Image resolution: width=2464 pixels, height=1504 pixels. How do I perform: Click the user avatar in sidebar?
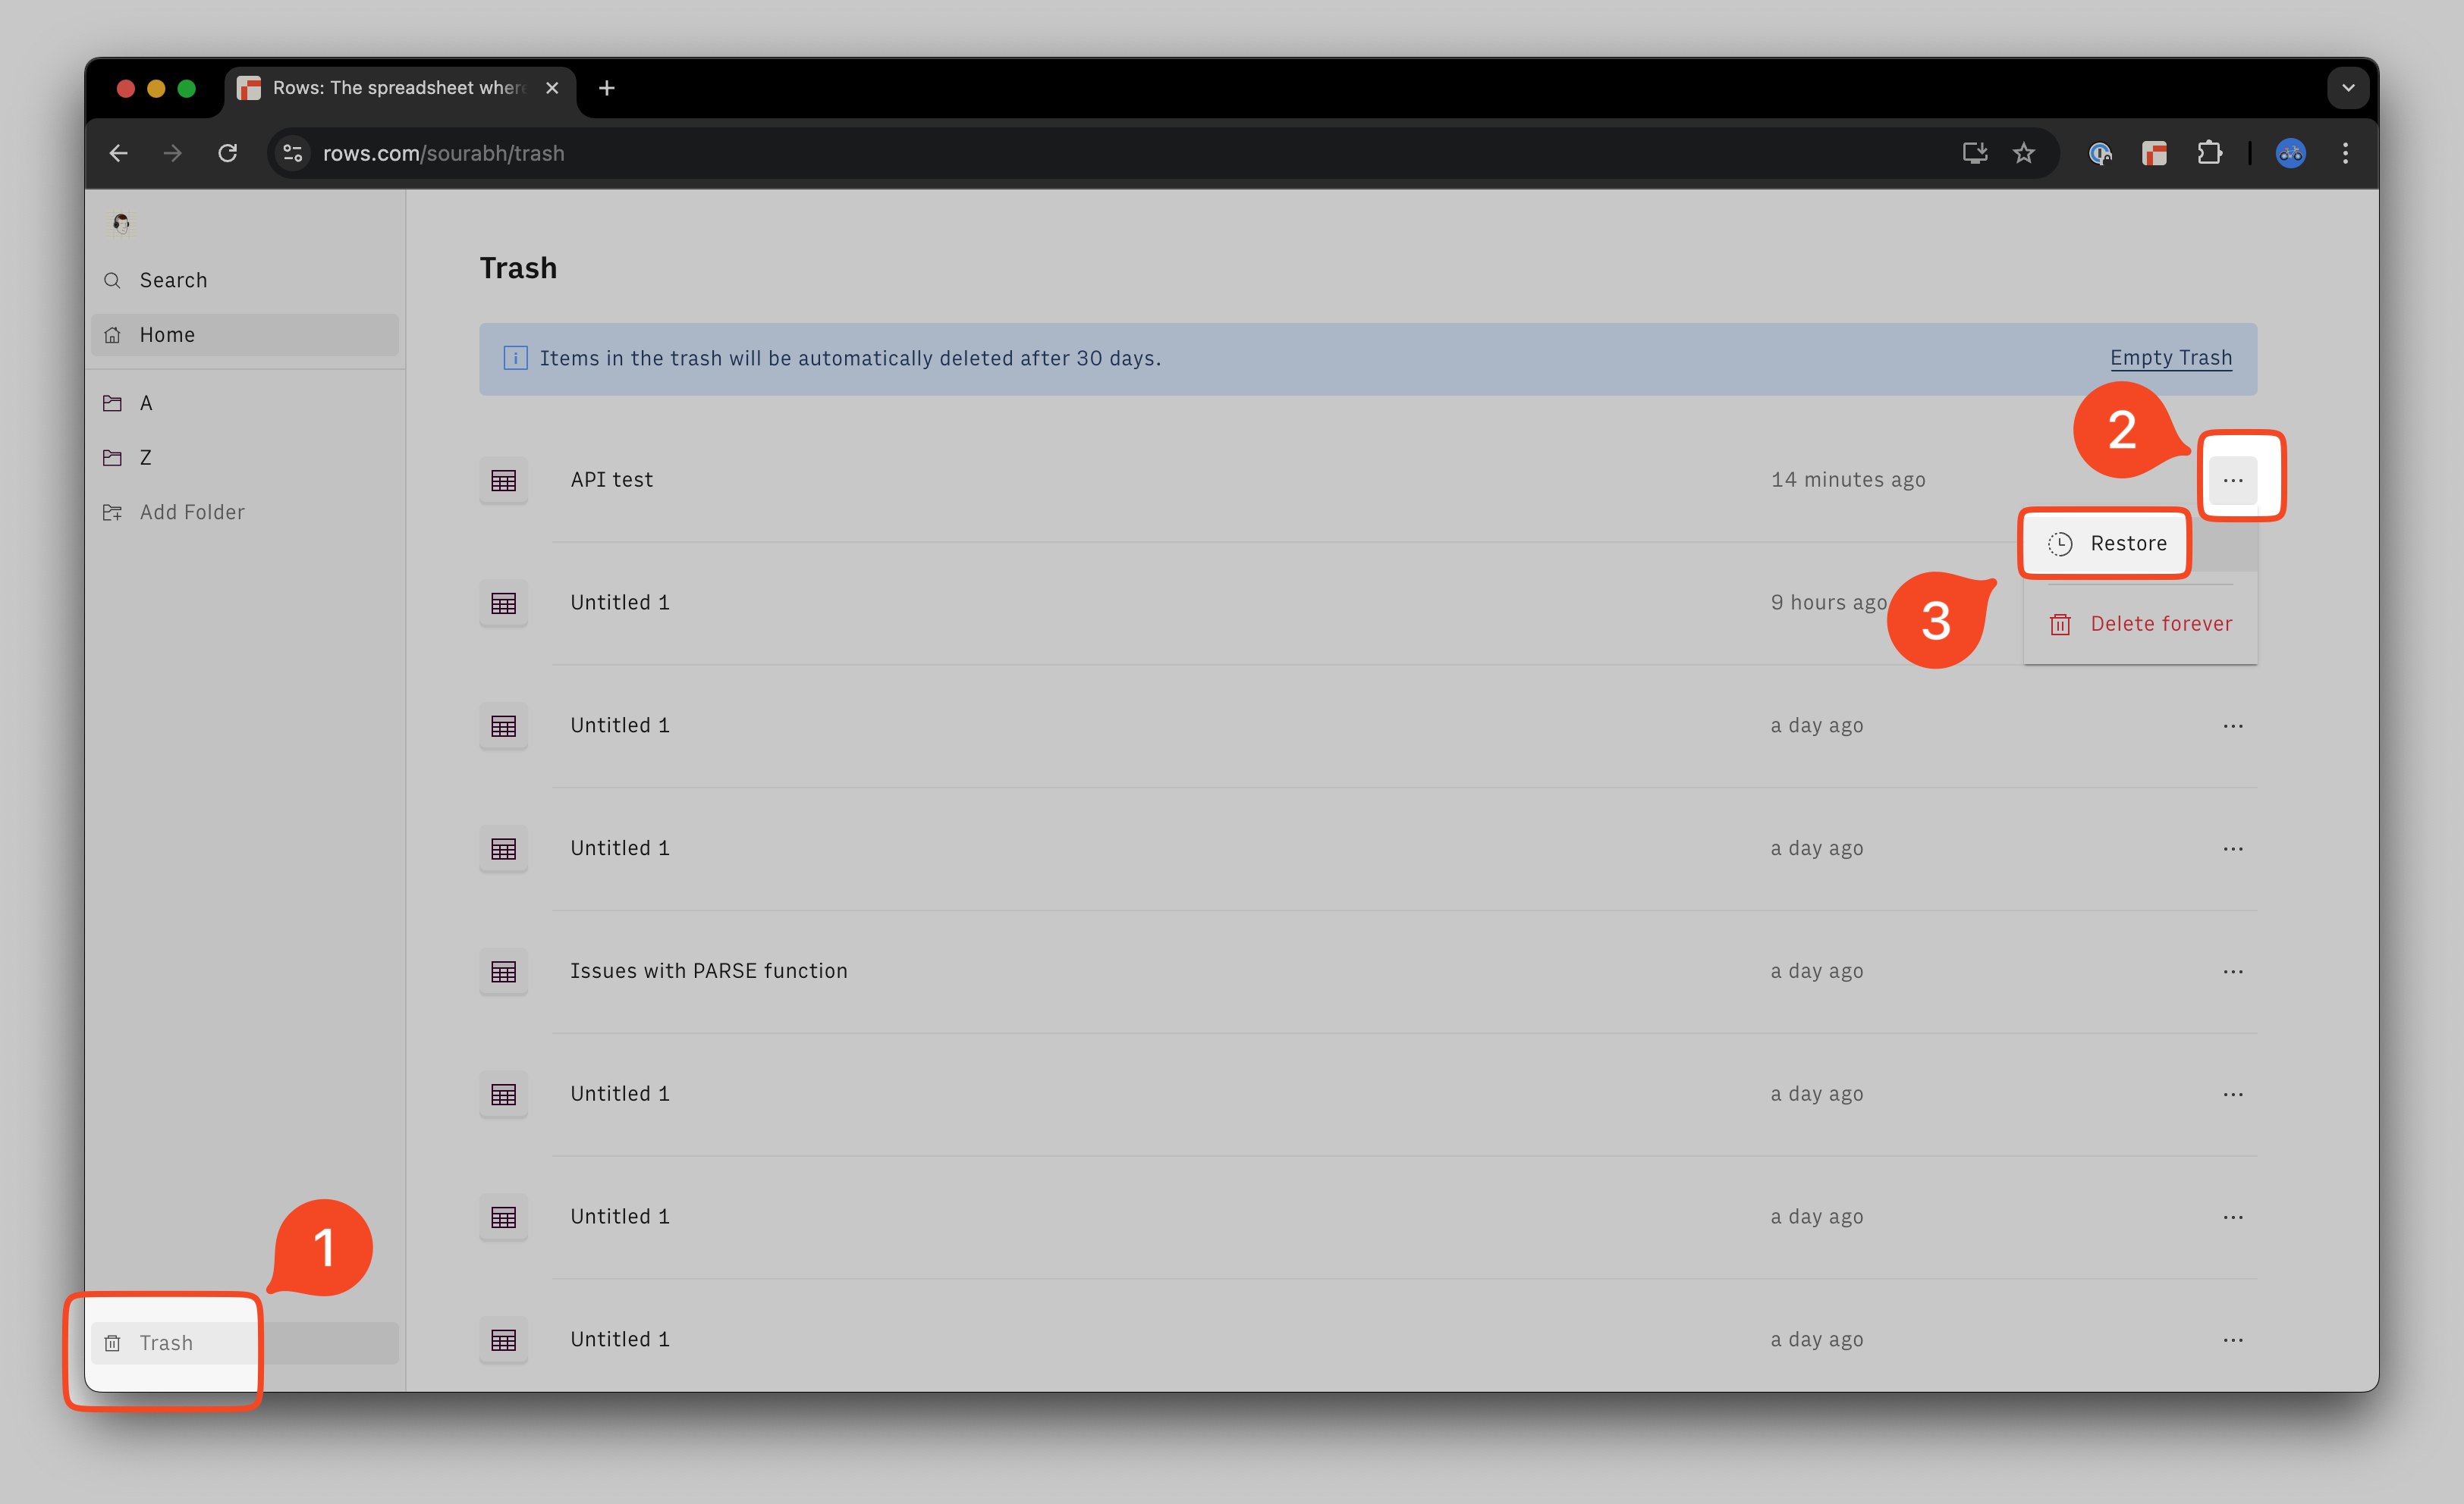pyautogui.click(x=121, y=223)
